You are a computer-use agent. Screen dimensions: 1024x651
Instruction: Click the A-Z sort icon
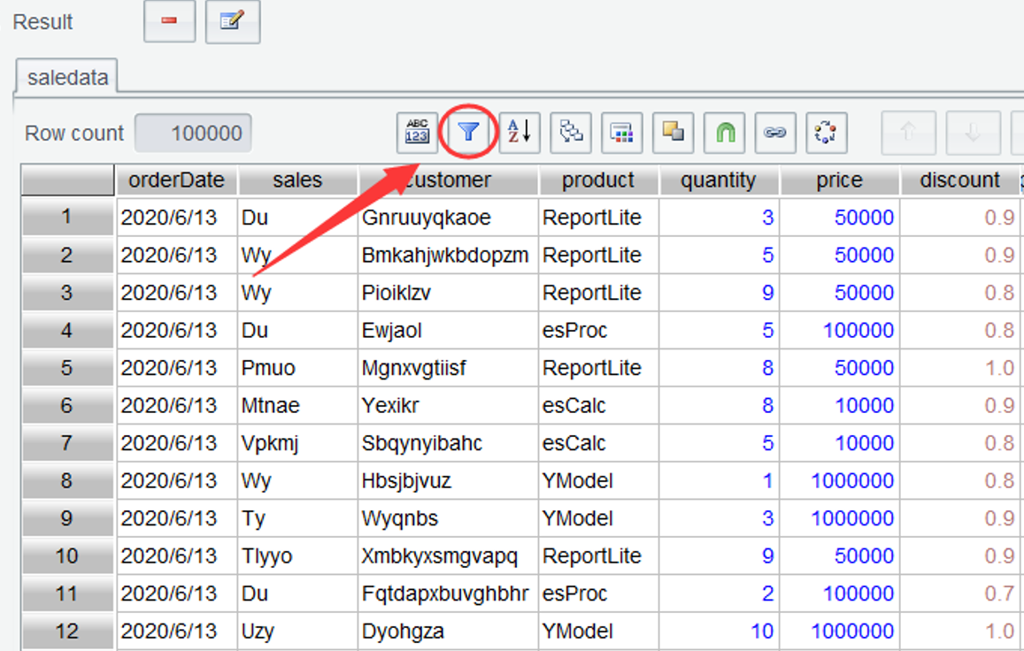(520, 133)
